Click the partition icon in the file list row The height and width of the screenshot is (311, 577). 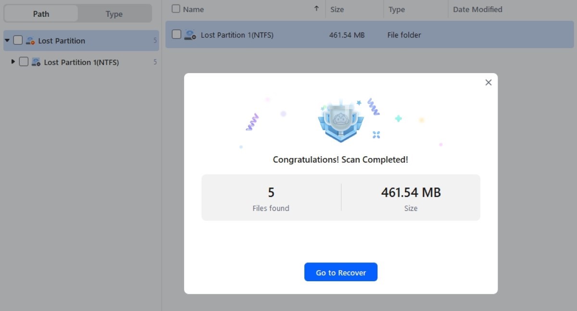point(190,35)
